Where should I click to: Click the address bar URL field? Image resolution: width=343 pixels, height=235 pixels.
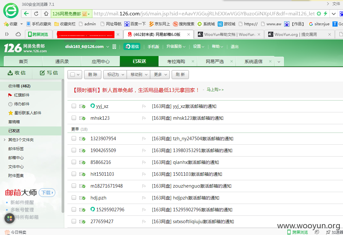(x=203, y=13)
